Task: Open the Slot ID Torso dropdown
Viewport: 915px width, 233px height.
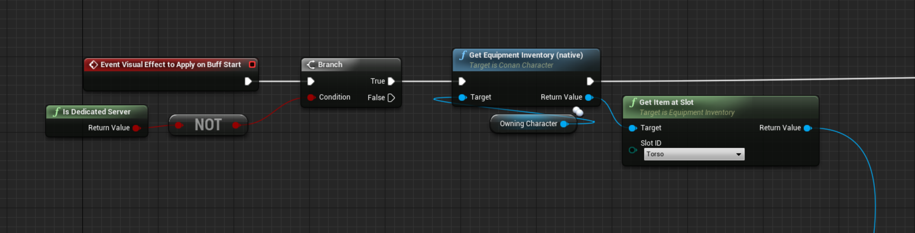Action: 694,154
